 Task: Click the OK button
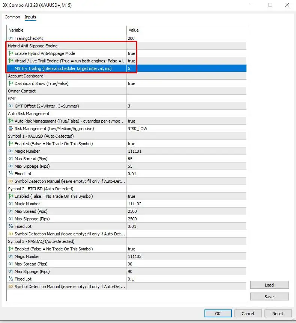pos(218,314)
